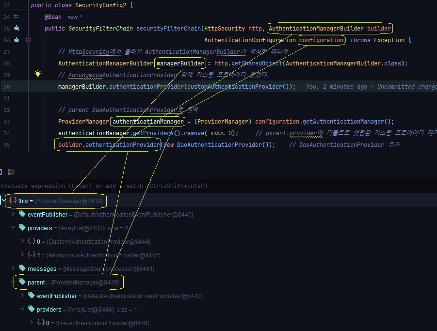Click the gutter icon beside line 24
This screenshot has width=437, height=331.
(x=16, y=17)
